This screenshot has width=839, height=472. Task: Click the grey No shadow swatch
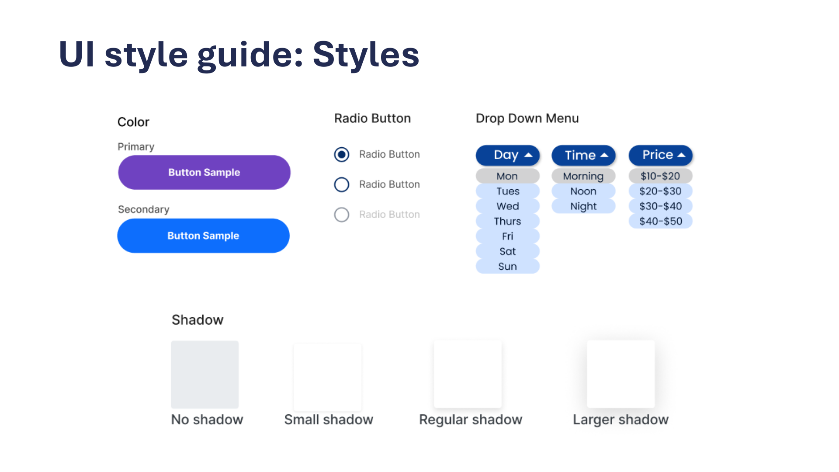pyautogui.click(x=205, y=375)
